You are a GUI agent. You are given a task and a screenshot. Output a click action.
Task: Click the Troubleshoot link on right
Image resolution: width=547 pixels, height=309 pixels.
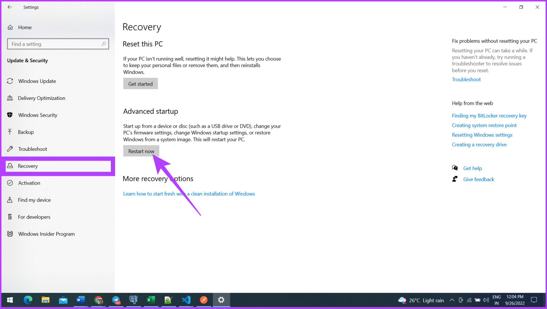click(x=466, y=79)
